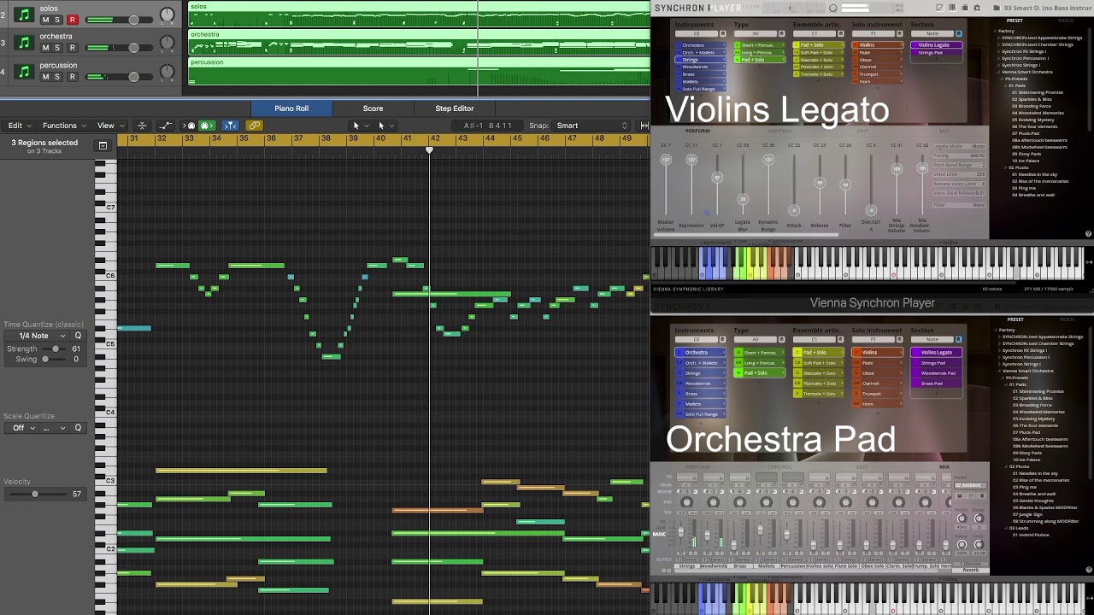Show the automation curve icon in Piano Roll
The width and height of the screenshot is (1094, 615).
166,126
